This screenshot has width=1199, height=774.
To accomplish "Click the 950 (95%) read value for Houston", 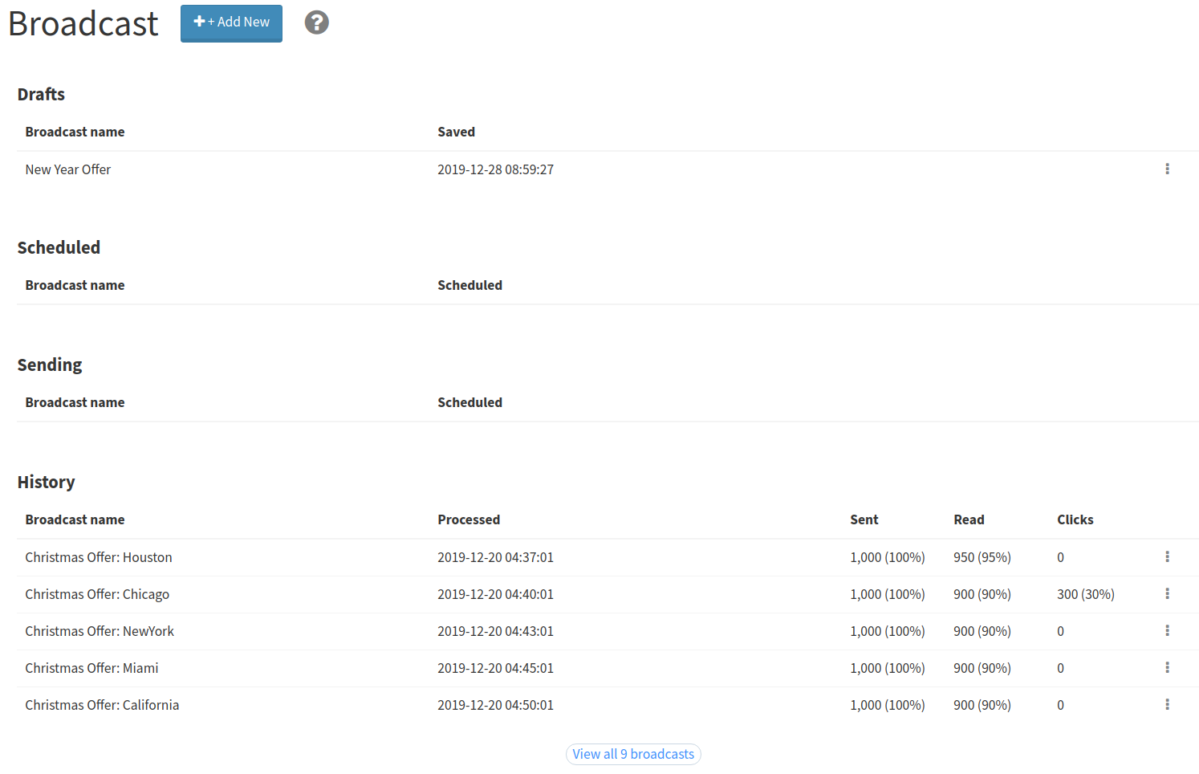I will point(982,557).
